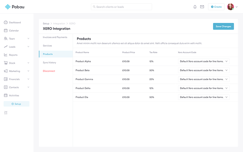
Task: Open Activities from the sidebar icon
Action: tap(6, 95)
